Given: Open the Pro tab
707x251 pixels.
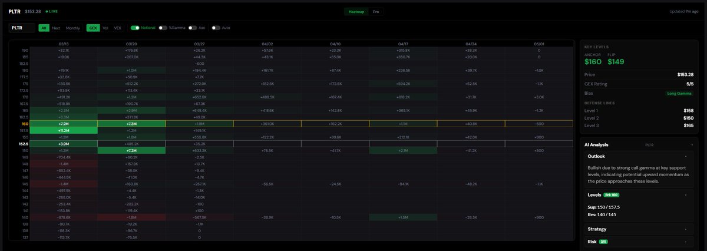Looking at the screenshot, I should click(376, 11).
